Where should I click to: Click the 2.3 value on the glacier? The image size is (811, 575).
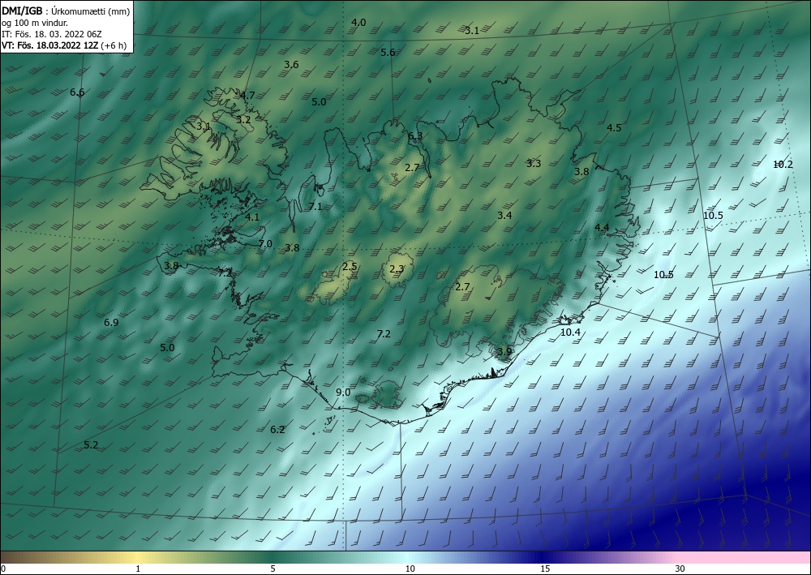[x=397, y=269]
